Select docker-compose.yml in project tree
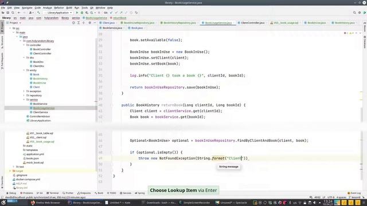 [28, 179]
